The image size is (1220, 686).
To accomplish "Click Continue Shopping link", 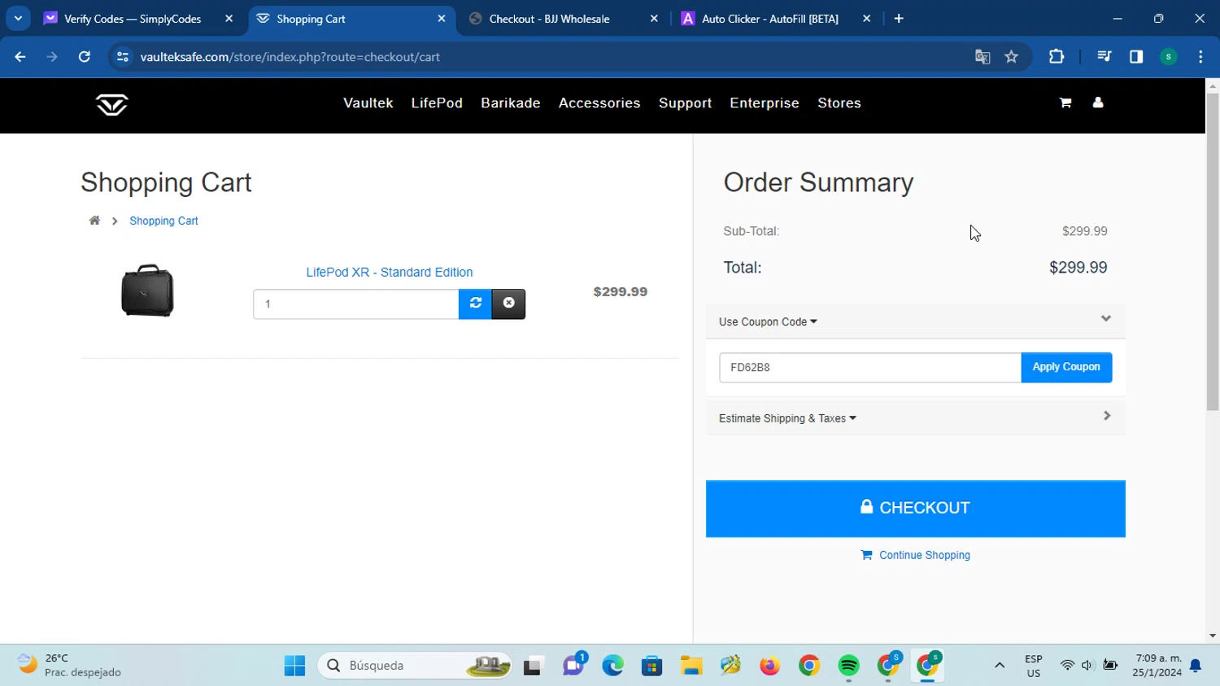I will click(x=916, y=555).
